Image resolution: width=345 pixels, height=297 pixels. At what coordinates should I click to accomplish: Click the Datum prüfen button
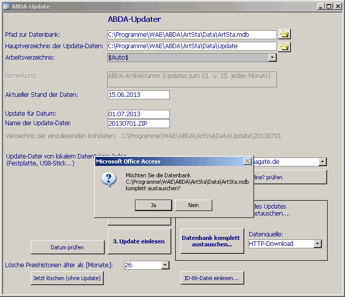[68, 247]
